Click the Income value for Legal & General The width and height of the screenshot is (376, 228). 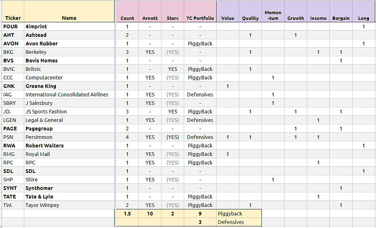click(x=318, y=120)
